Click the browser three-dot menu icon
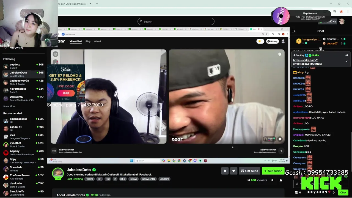Image resolution: width=352 pixels, height=198 pixels. click(x=348, y=12)
